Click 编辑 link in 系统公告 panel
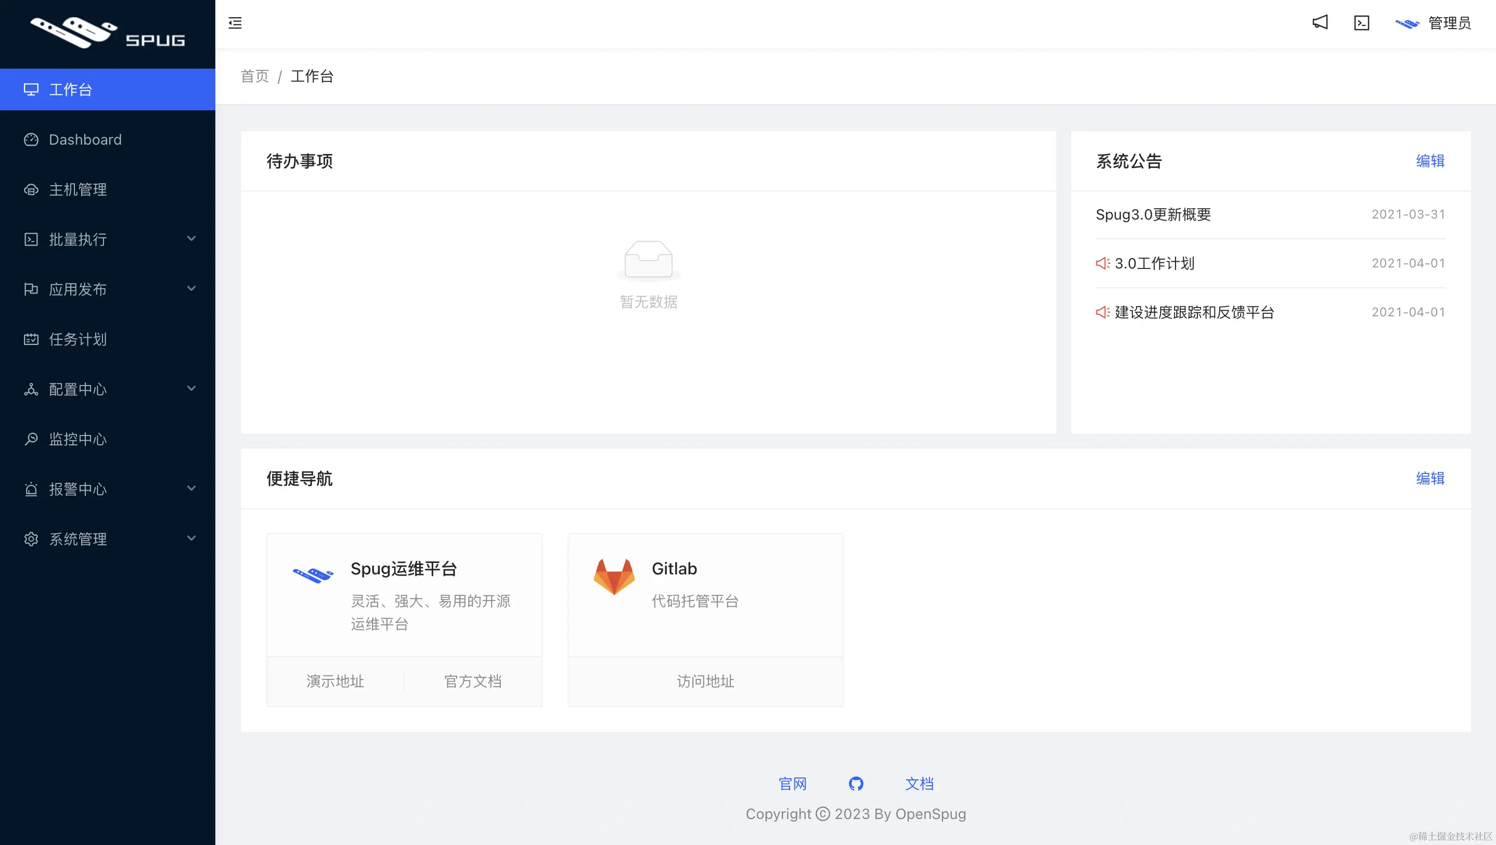 (1430, 161)
